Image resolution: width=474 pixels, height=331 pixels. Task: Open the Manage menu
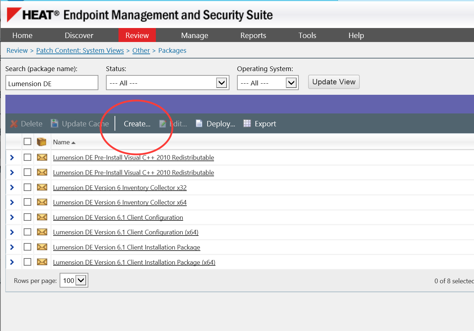tap(194, 35)
